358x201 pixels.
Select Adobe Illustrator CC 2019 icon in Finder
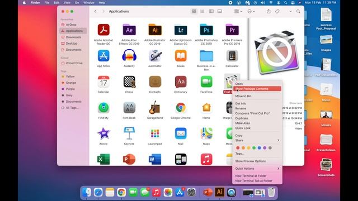click(155, 30)
